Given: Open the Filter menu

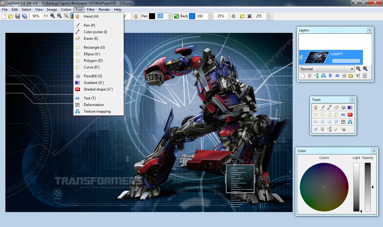Looking at the screenshot, I should pyautogui.click(x=91, y=10).
